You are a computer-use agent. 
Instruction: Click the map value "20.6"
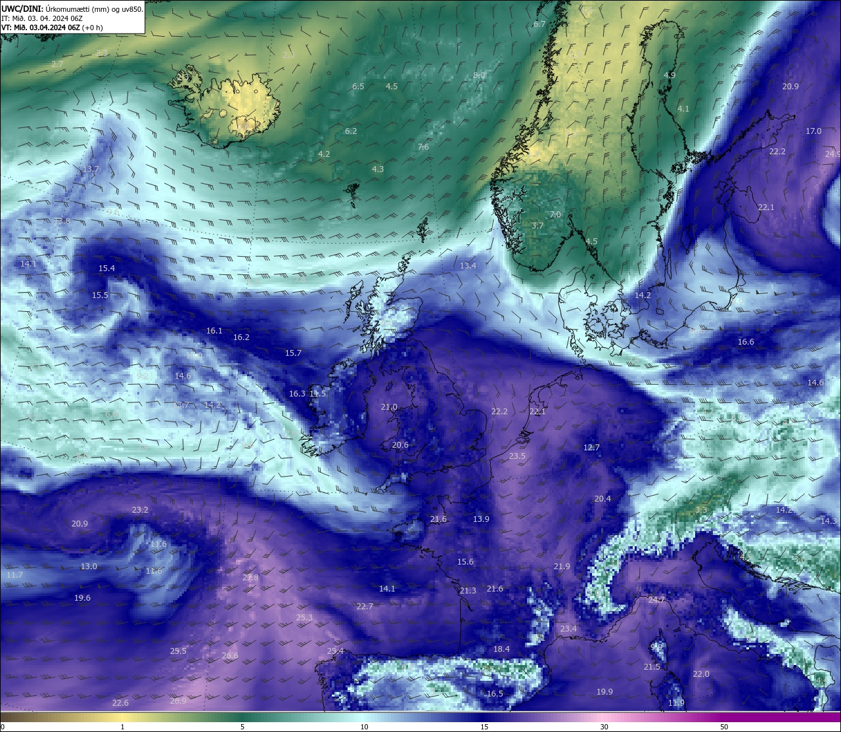(x=400, y=445)
